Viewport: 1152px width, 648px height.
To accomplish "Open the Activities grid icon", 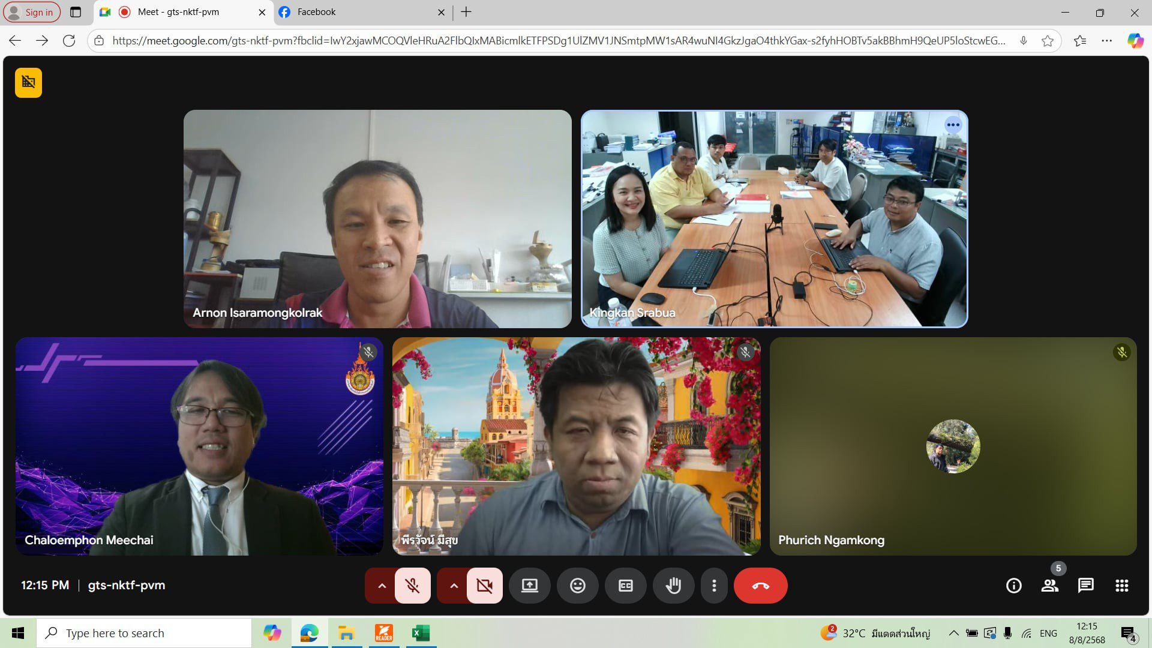I will pyautogui.click(x=1121, y=586).
